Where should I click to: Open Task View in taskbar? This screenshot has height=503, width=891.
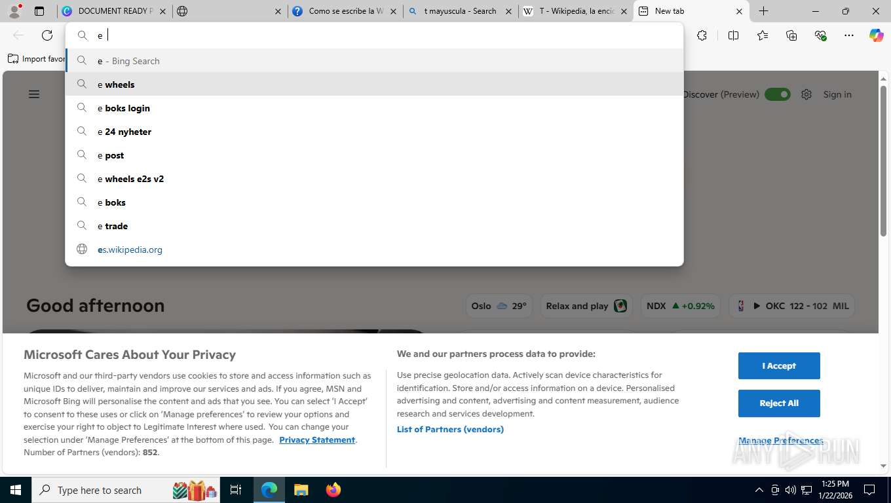point(236,490)
